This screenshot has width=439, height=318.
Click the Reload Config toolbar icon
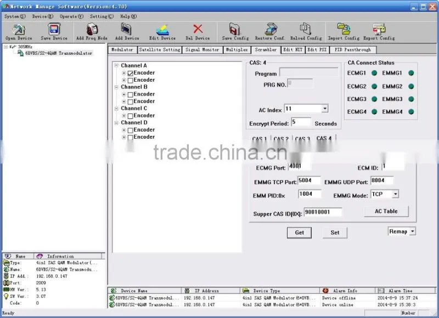pos(306,32)
